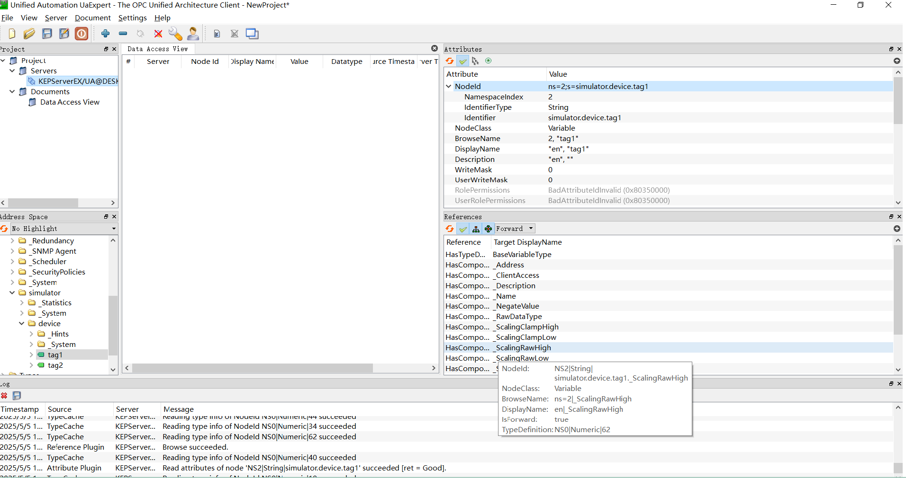The width and height of the screenshot is (906, 479).
Task: Collapse the Documents tree node
Action: click(x=12, y=92)
